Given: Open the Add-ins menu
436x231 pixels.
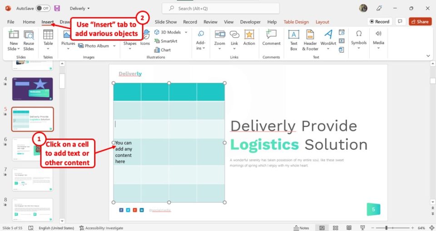Looking at the screenshot, I should (200, 40).
